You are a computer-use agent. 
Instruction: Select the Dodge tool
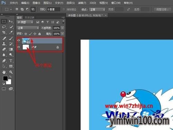pos(11,55)
